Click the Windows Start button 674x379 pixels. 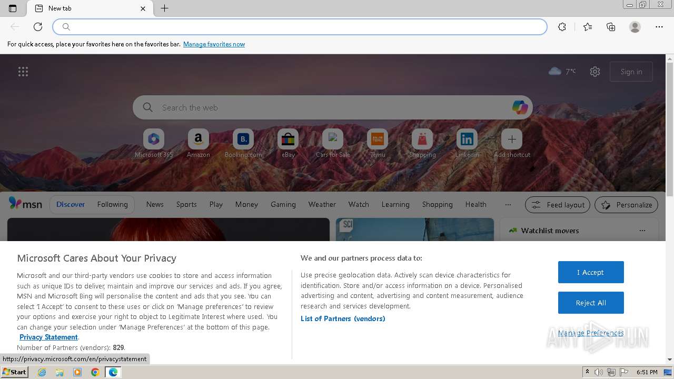pos(14,372)
